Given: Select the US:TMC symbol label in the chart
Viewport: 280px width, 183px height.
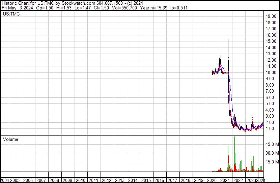Looking at the screenshot, I should [11, 14].
